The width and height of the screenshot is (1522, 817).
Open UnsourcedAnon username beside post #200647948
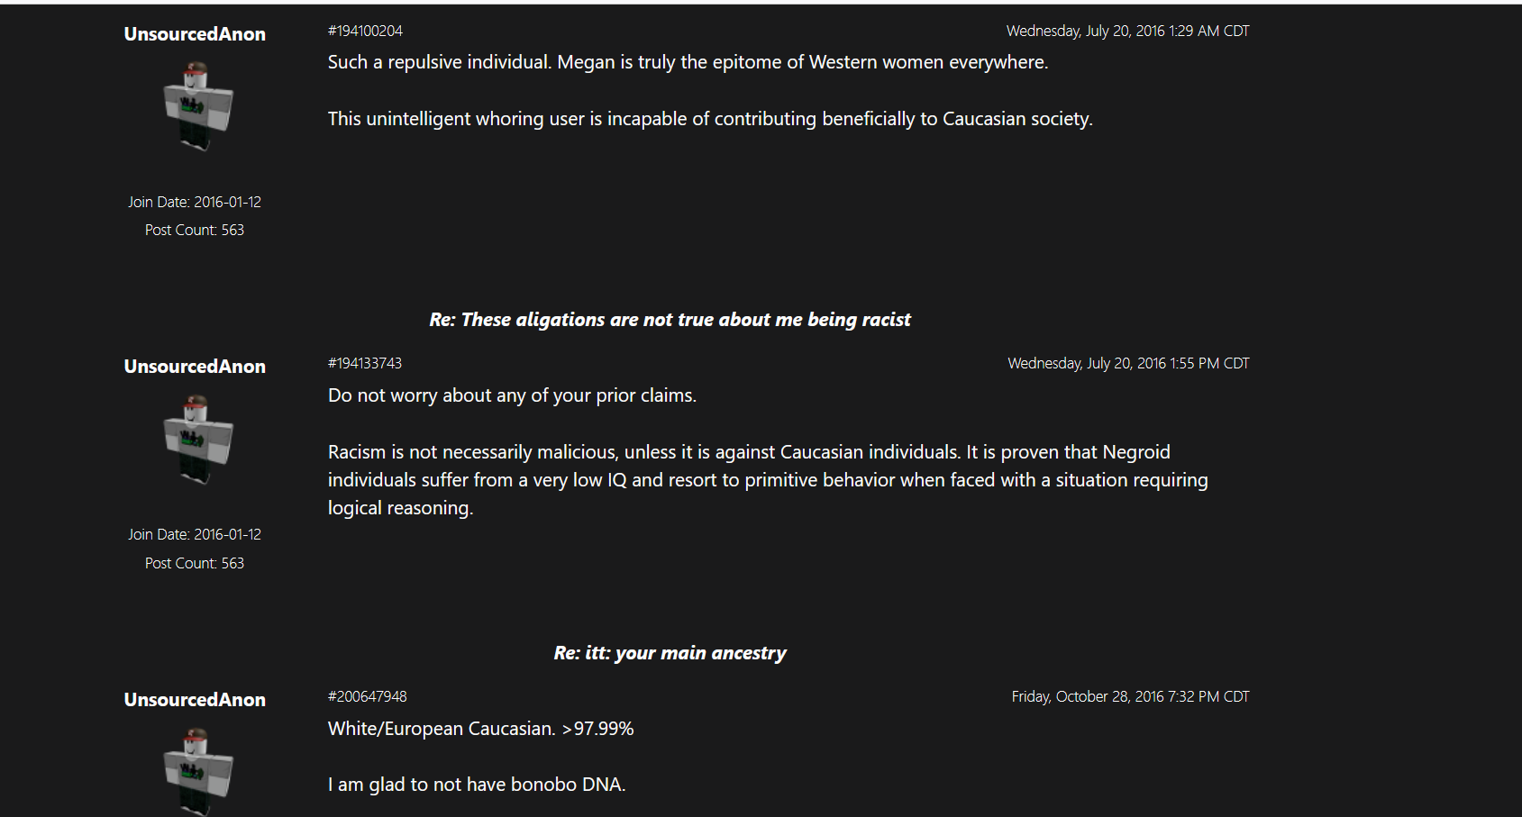(x=195, y=700)
